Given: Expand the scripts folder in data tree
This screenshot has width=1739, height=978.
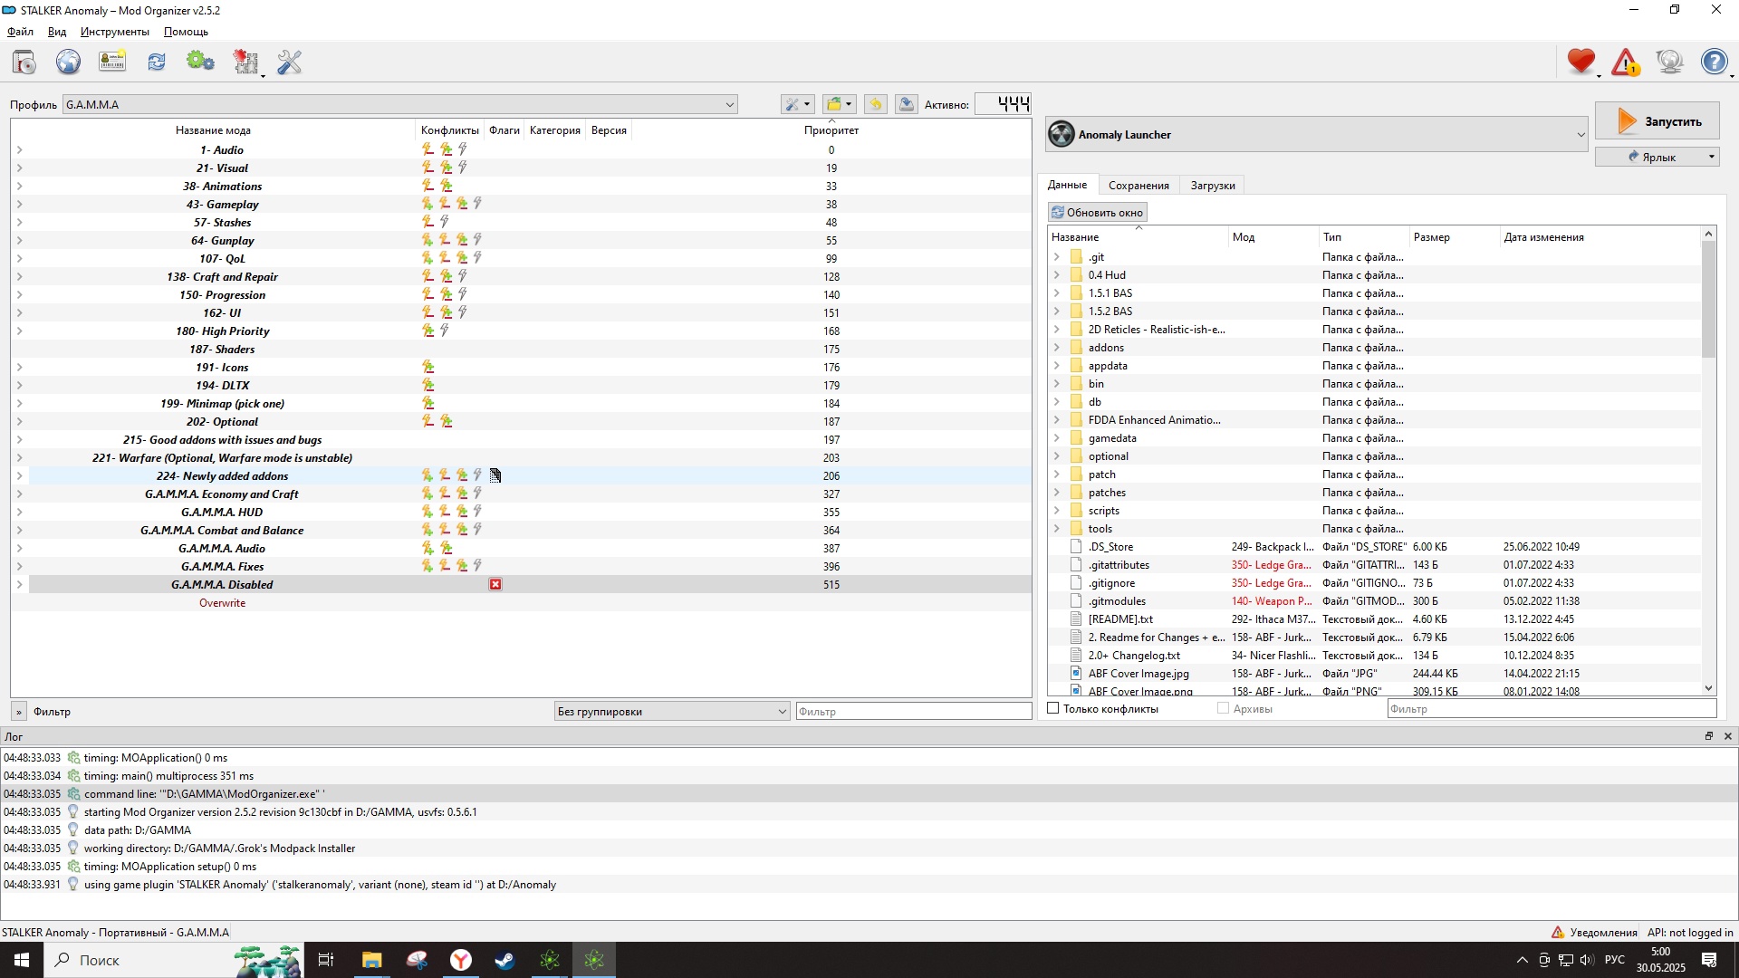Looking at the screenshot, I should 1056,511.
